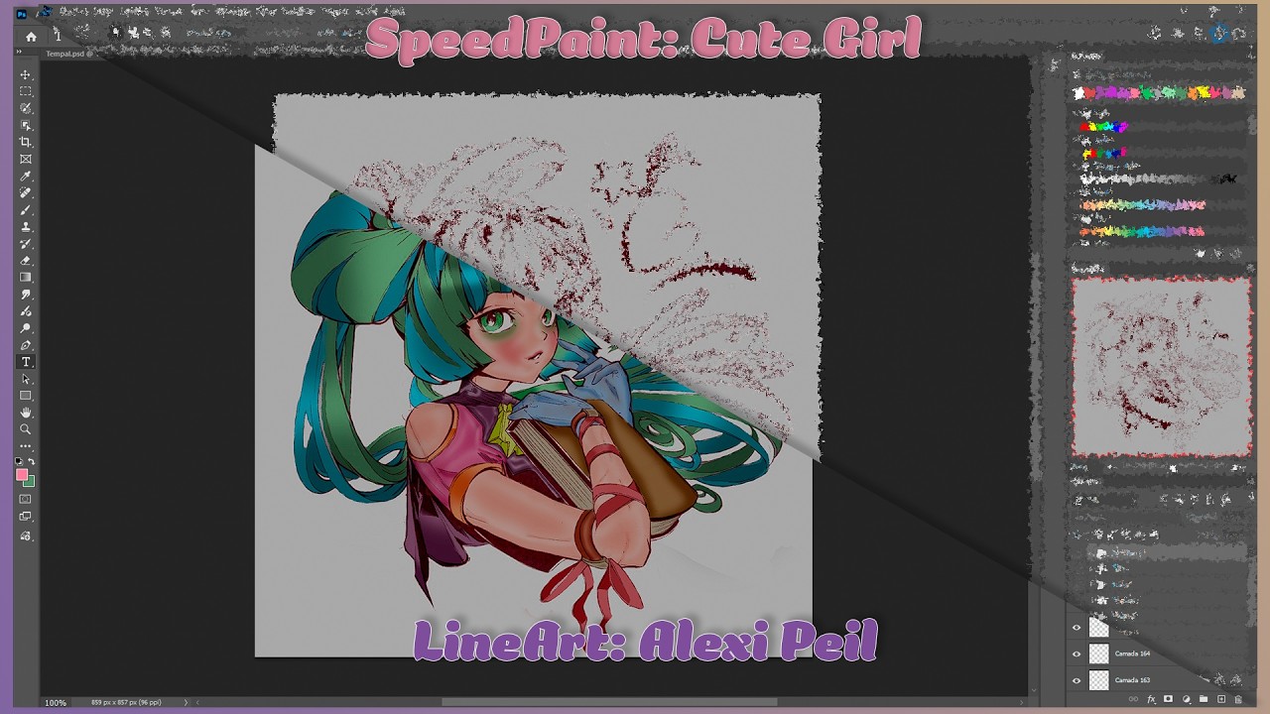Screen dimensions: 1270x714
Task: Select the Frame tool
Action: pyautogui.click(x=26, y=159)
